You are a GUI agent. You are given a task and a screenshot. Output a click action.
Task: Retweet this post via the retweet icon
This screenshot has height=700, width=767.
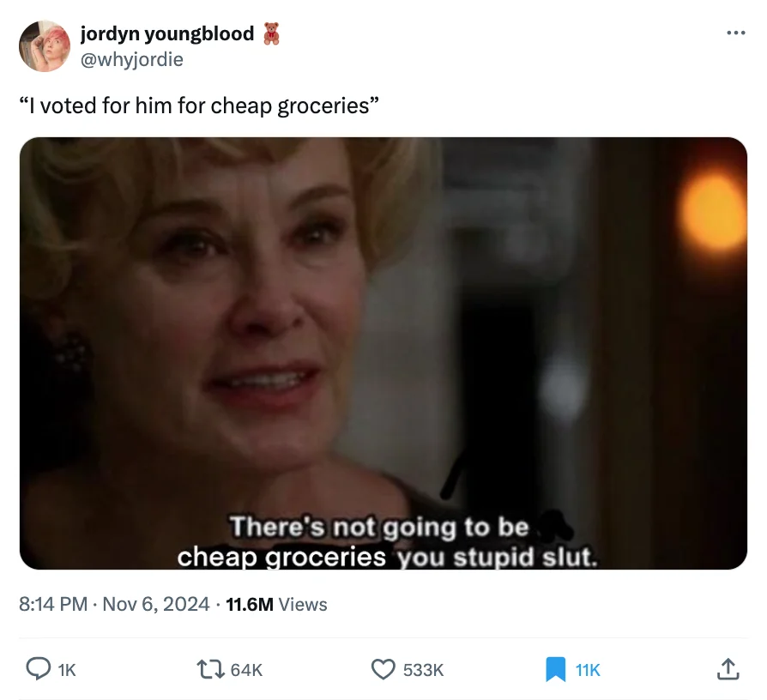(x=210, y=669)
